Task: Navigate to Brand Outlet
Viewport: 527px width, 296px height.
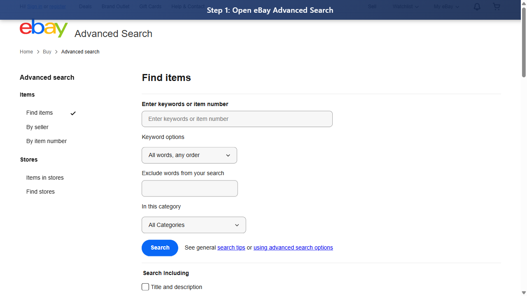Action: pyautogui.click(x=115, y=7)
